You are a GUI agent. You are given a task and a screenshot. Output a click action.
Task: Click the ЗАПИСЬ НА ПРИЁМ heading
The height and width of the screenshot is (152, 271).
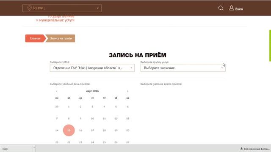pyautogui.click(x=138, y=55)
